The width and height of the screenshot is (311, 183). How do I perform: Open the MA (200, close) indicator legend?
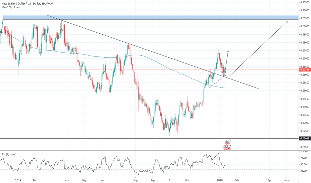(x=10, y=6)
